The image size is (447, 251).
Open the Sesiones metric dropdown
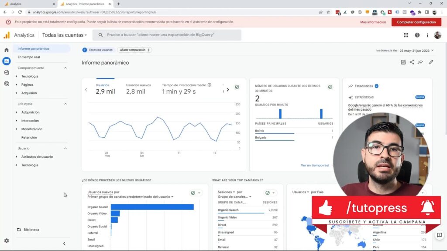pyautogui.click(x=227, y=192)
